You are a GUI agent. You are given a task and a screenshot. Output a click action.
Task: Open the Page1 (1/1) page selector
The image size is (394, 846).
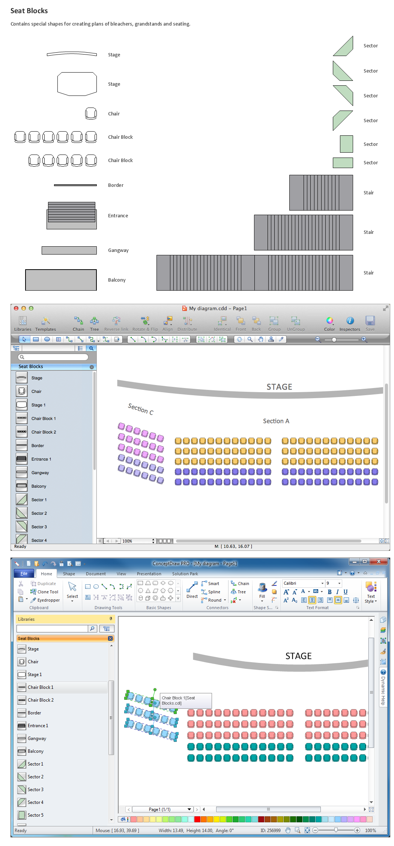pyautogui.click(x=163, y=809)
